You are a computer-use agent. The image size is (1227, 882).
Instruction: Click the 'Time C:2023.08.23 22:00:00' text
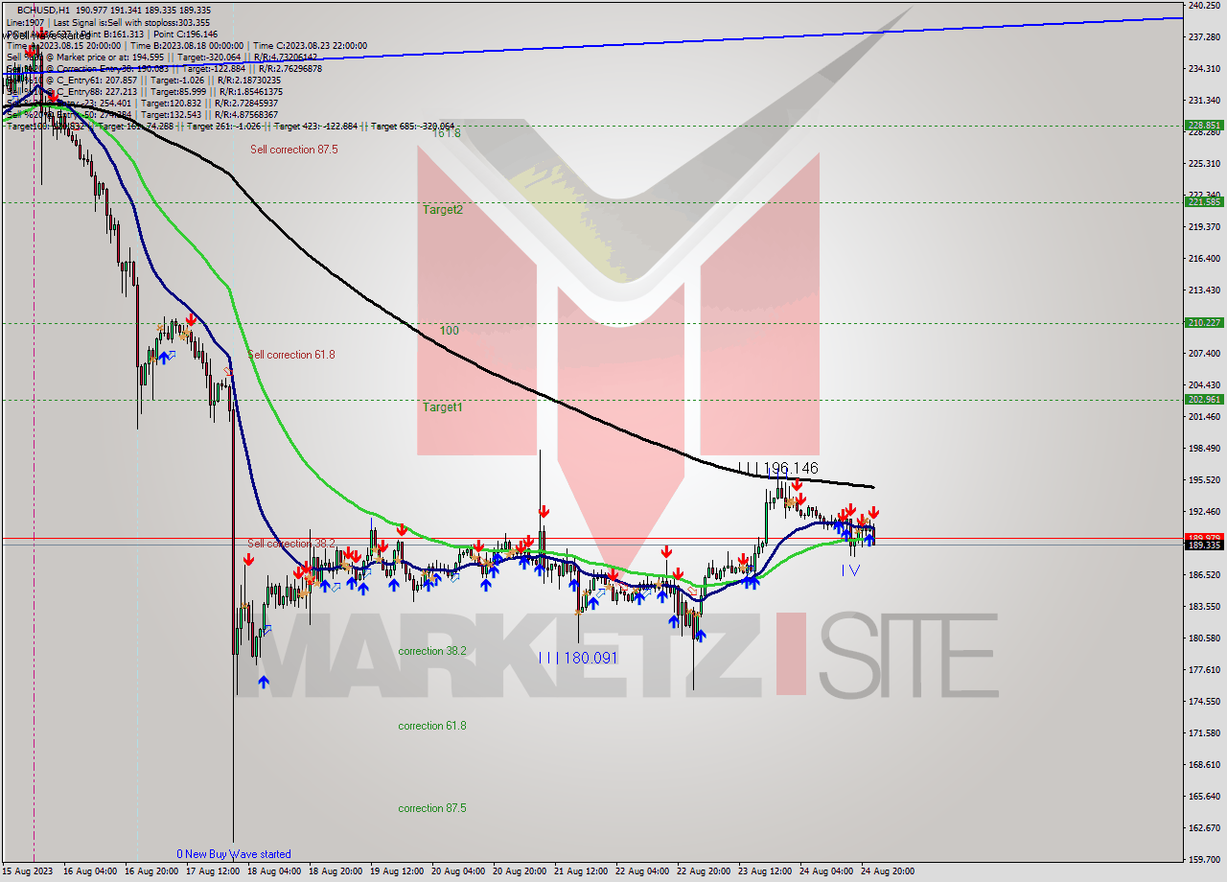(x=311, y=45)
